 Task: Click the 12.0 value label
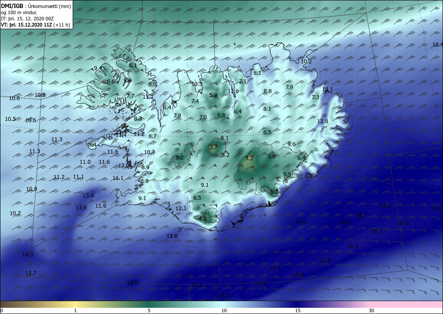(x=124, y=166)
